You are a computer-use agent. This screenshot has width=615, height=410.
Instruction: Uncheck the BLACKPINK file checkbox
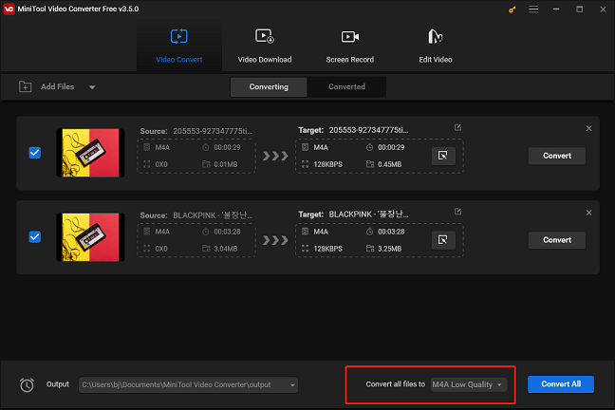click(x=35, y=237)
